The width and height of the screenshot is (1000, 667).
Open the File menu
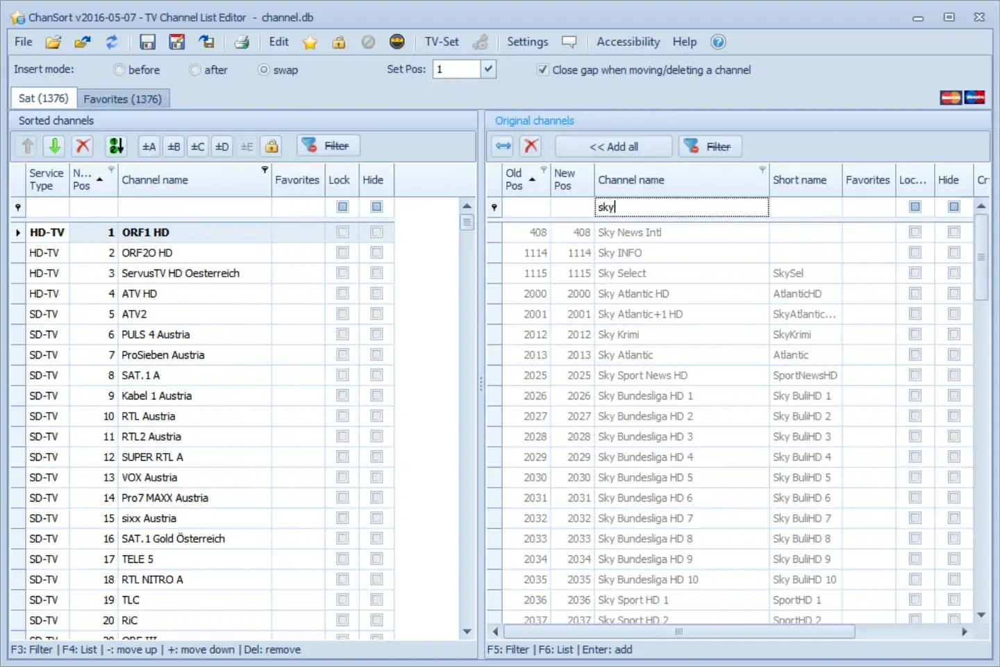(x=24, y=42)
